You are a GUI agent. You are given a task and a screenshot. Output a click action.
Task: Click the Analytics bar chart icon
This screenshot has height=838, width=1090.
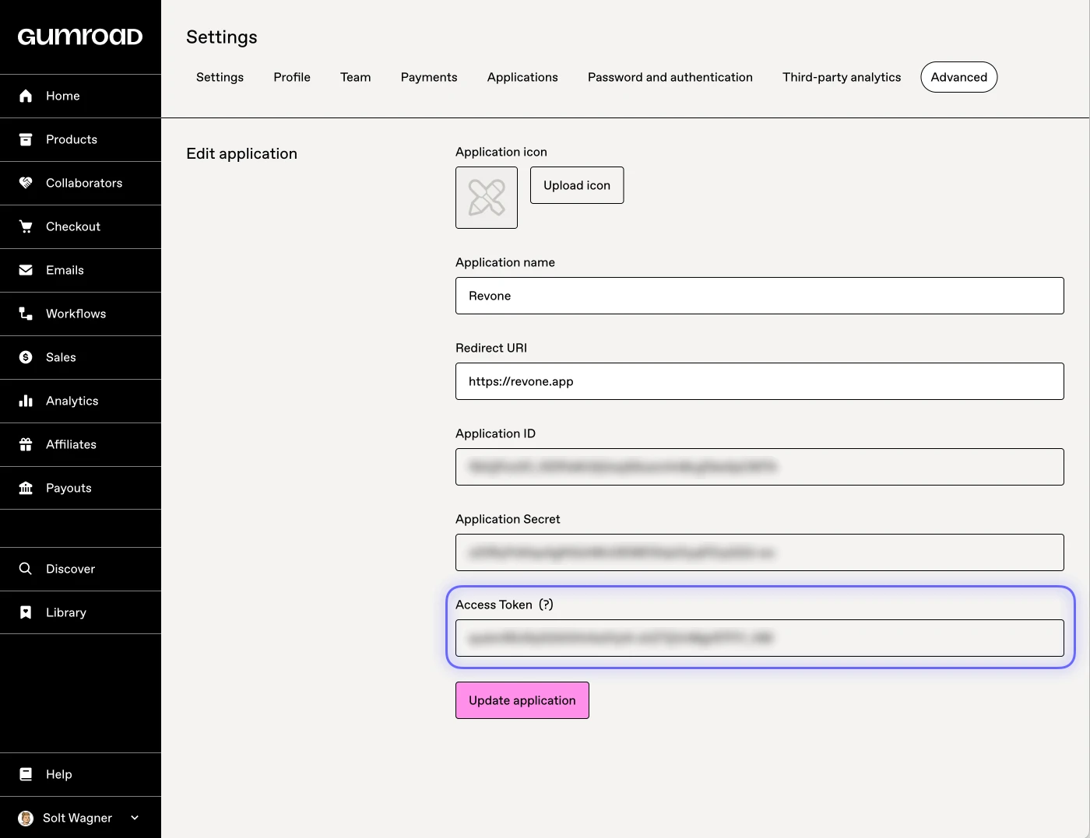coord(26,401)
